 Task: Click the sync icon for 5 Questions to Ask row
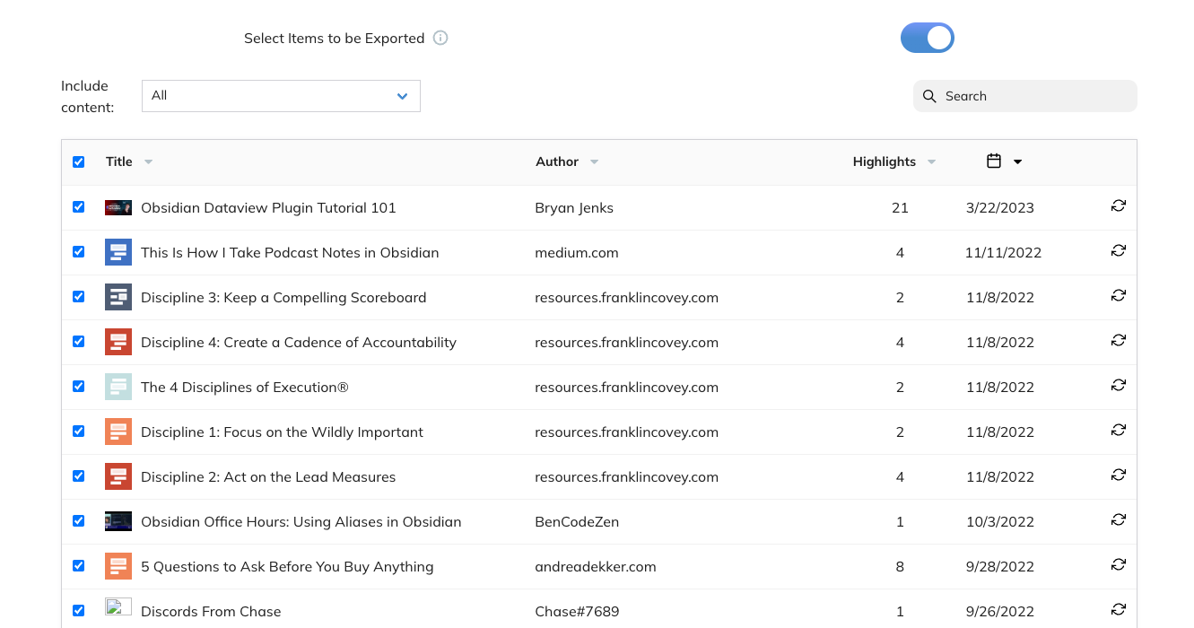coord(1118,565)
